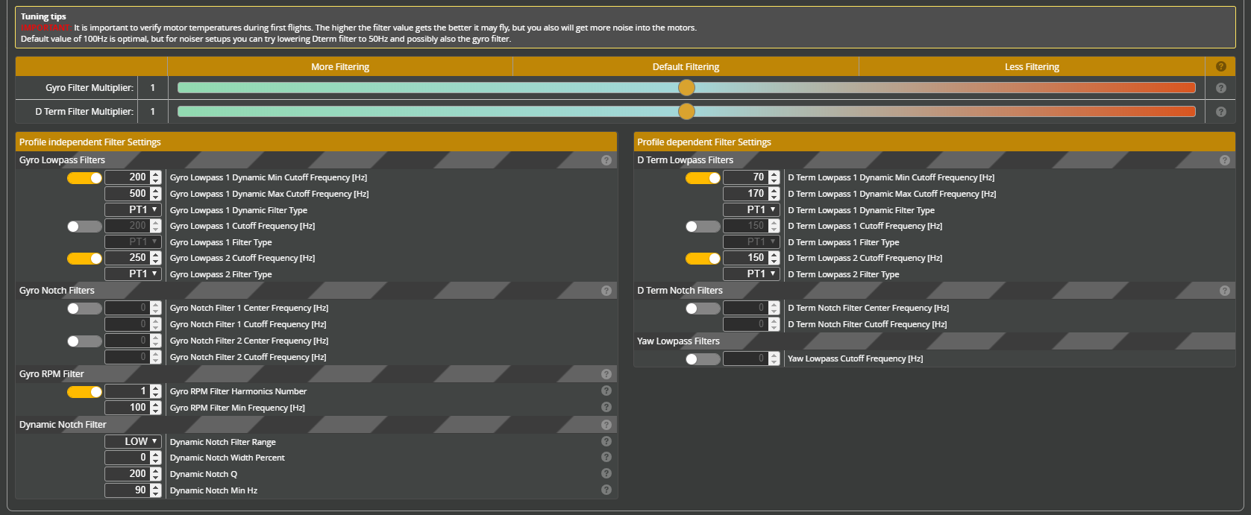Click the Gyro RPM Filter toggle off
Screen dimensions: 1251x515
(84, 392)
